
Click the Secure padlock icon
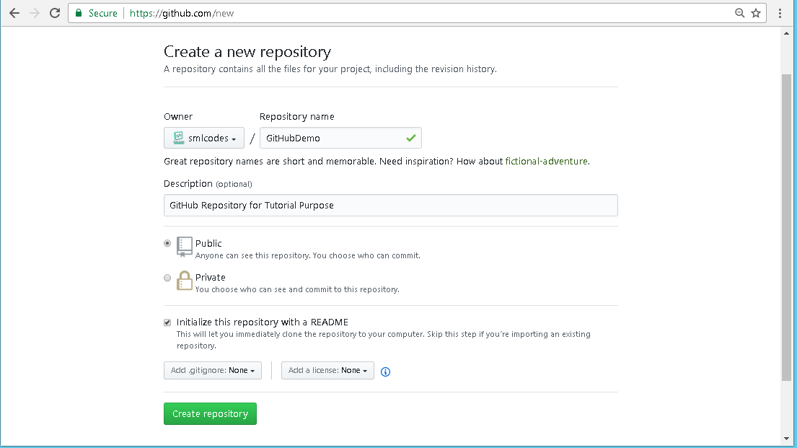79,13
